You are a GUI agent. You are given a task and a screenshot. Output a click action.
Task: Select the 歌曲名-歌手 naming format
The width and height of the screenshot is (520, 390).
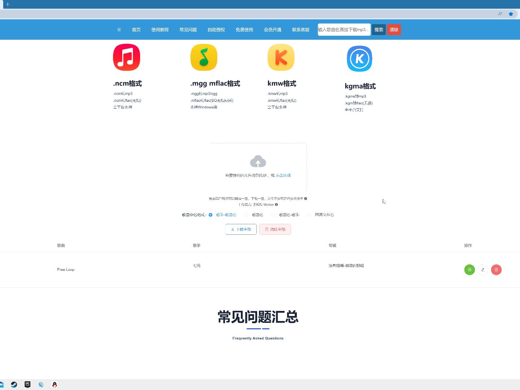(273, 215)
